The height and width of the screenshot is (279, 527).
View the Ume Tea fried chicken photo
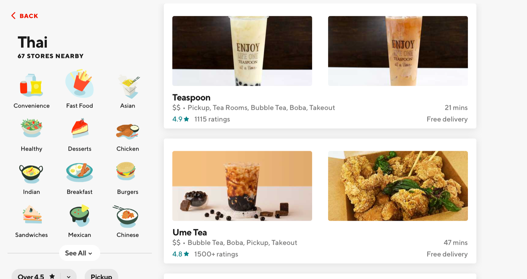tap(398, 186)
